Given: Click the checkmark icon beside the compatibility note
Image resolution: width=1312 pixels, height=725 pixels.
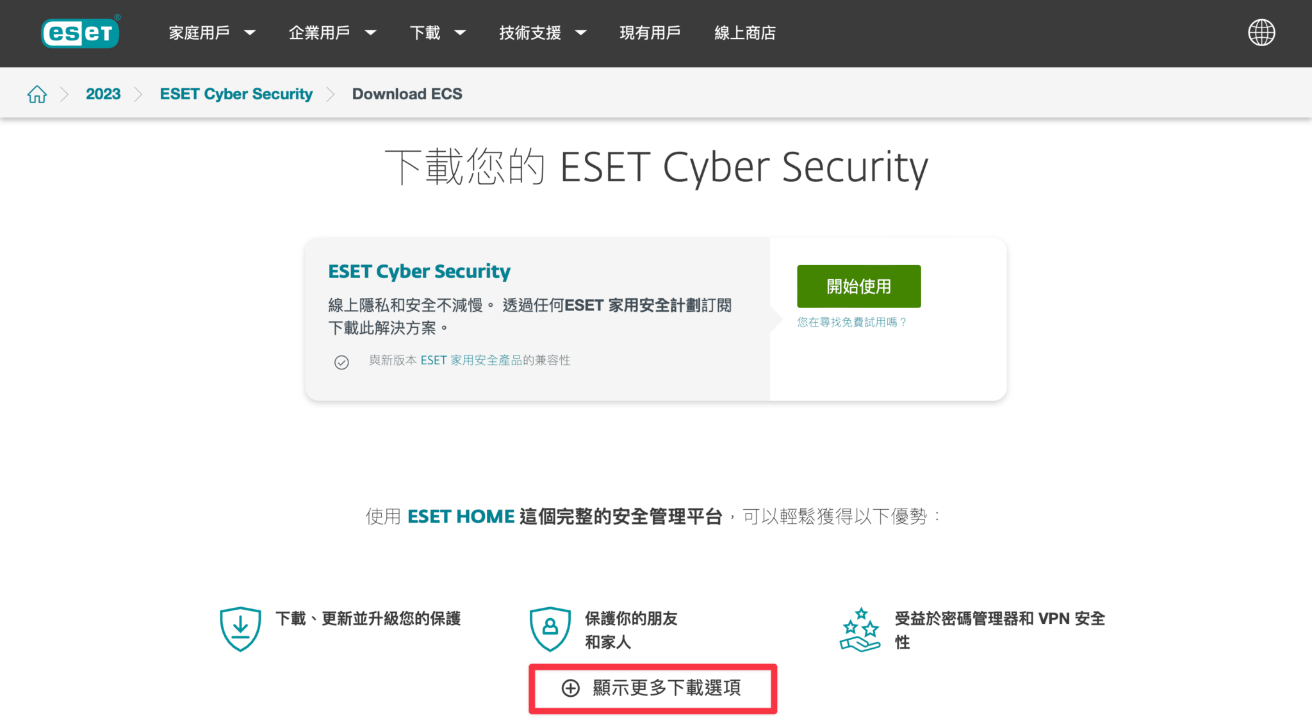Looking at the screenshot, I should tap(341, 362).
